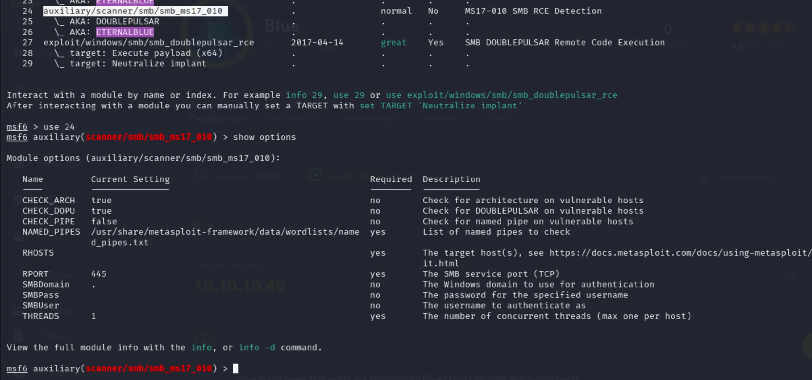Click 'target: Neutralize implant' on row 29
Image resolution: width=812 pixels, height=380 pixels.
click(x=138, y=64)
